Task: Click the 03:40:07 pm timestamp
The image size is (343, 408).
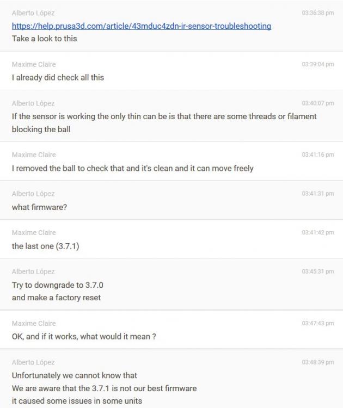Action: pyautogui.click(x=317, y=103)
